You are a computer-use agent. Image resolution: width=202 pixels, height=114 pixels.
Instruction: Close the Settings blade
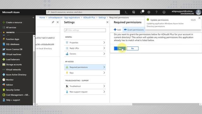click(107, 22)
